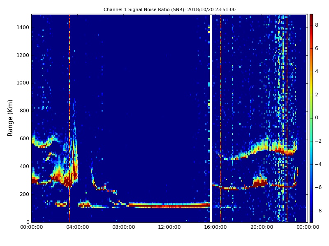Click the 800 range tick label

pyautogui.click(x=24, y=111)
